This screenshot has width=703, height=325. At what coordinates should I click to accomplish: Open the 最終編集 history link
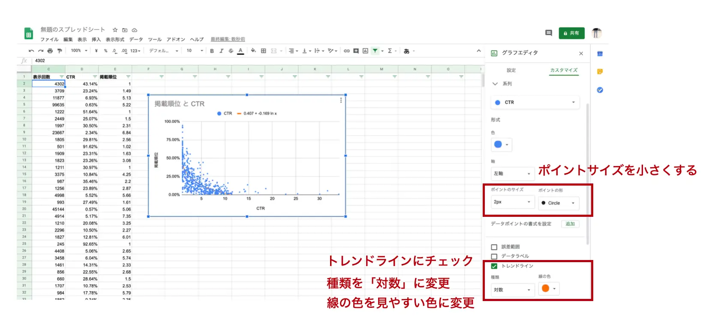click(x=228, y=39)
